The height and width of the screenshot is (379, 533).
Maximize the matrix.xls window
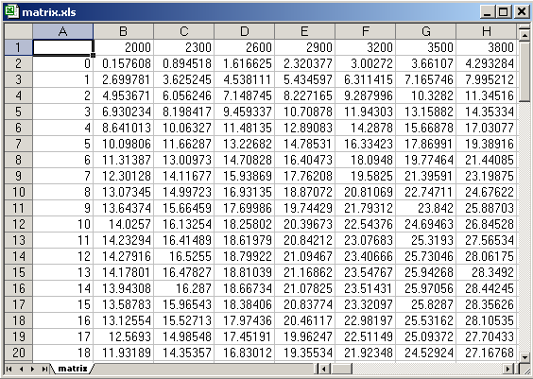pyautogui.click(x=503, y=12)
